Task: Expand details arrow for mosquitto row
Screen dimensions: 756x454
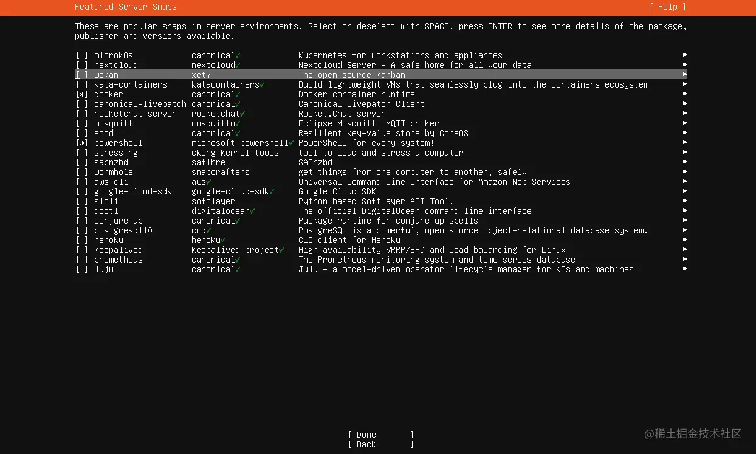Action: [x=685, y=123]
